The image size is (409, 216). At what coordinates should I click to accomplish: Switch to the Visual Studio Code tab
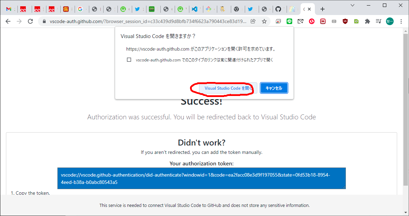pos(195,9)
